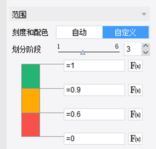This screenshot has height=149, width=156.
Task: Click the slider track near 6
Action: click(117, 52)
